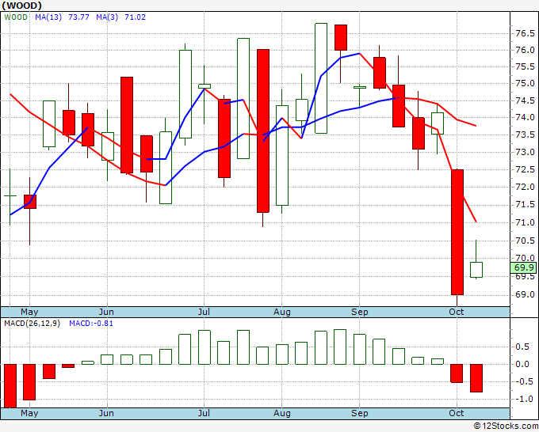Click the Jul label on price chart axis

tap(204, 312)
